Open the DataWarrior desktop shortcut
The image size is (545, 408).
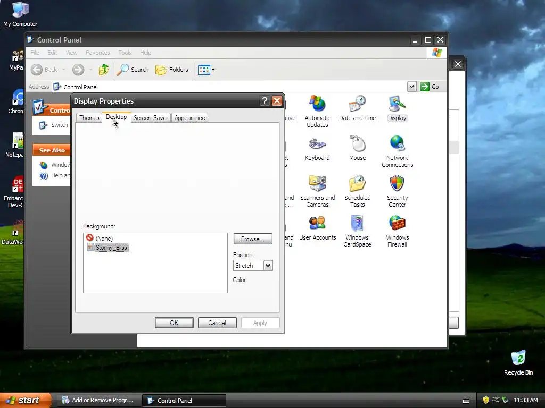[x=13, y=232]
